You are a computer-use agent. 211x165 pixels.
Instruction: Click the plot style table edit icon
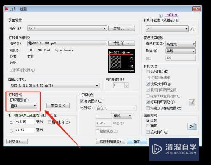(192, 29)
